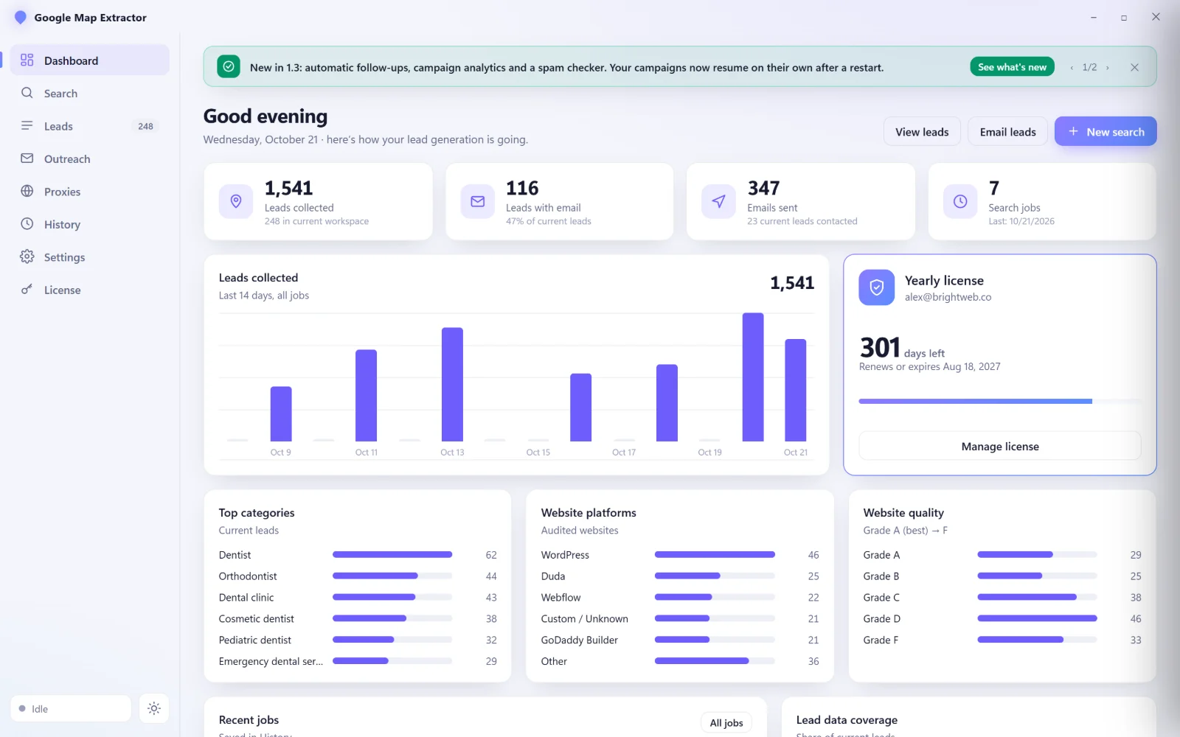
Task: Maximize the application window
Action: (x=1124, y=17)
